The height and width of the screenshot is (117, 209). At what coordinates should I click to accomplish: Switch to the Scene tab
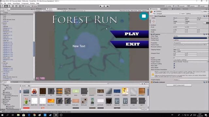(x=39, y=9)
